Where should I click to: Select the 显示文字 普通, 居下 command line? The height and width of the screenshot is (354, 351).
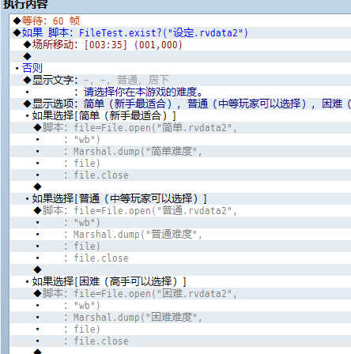(180, 80)
